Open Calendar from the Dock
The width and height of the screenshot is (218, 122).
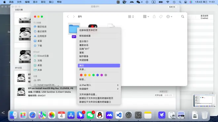click(x=61, y=115)
